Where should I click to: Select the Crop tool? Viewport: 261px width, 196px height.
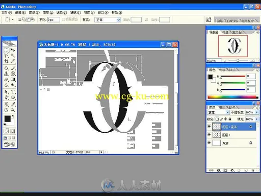[x=7, y=61]
